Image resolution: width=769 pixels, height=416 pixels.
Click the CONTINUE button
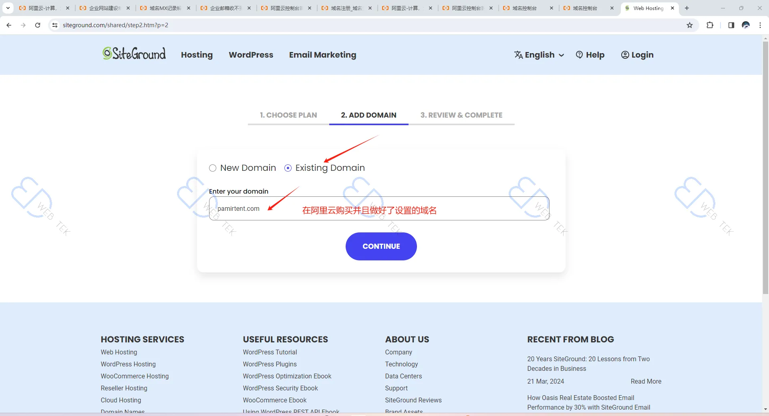click(x=381, y=246)
